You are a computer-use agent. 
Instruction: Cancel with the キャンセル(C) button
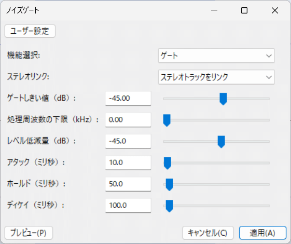[208, 233]
